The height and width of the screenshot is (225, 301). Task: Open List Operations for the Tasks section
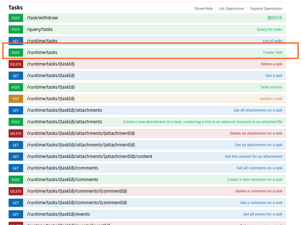[x=231, y=8]
